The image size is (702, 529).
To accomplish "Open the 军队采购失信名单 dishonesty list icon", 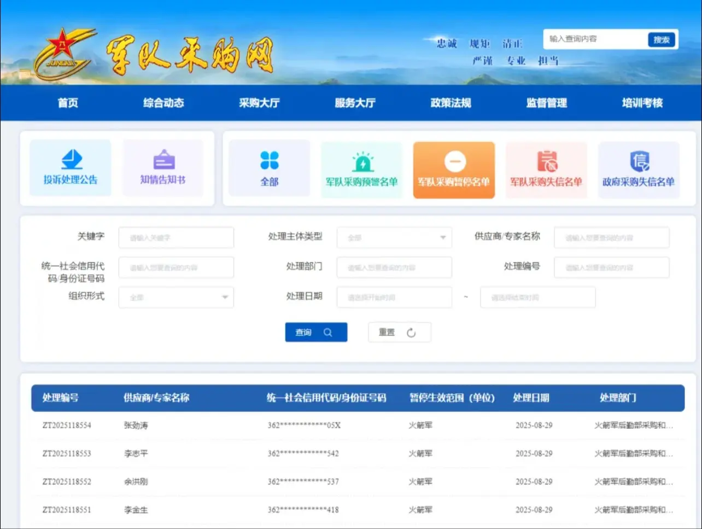I will [546, 168].
